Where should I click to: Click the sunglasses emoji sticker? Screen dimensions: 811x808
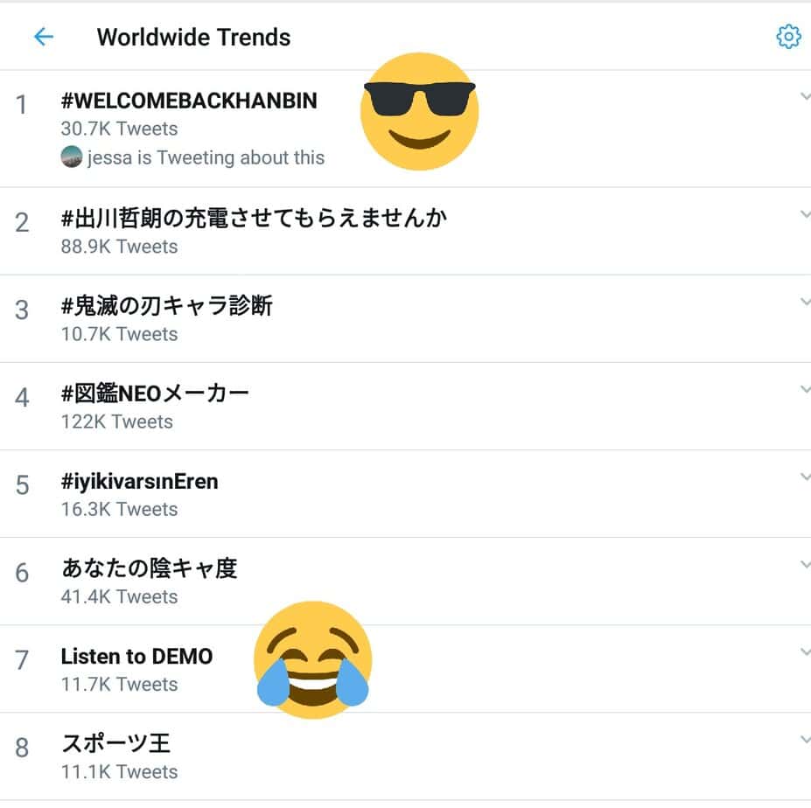point(420,111)
